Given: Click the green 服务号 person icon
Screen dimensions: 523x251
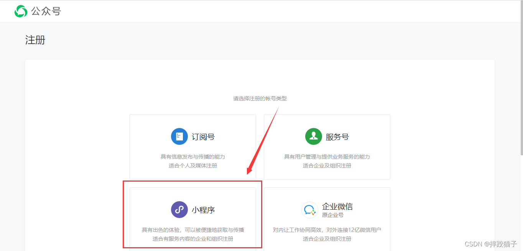Looking at the screenshot, I should point(314,136).
